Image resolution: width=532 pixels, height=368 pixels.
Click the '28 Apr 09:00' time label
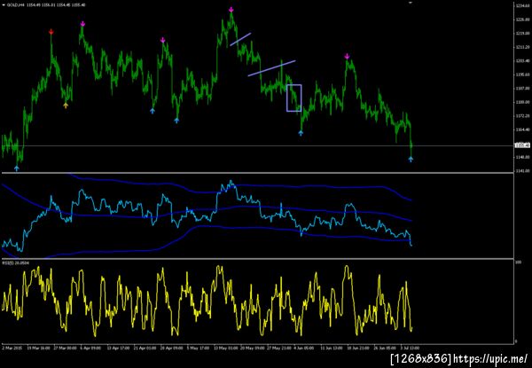171,348
